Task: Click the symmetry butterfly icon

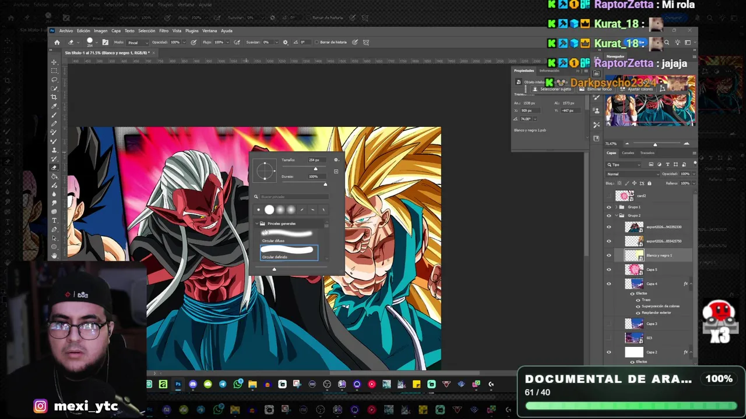Action: pos(366,42)
